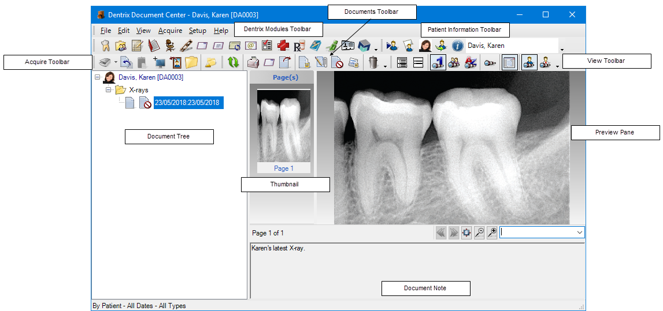663x311 pixels.
Task: Click the collapse all list icon
Action: click(x=418, y=63)
